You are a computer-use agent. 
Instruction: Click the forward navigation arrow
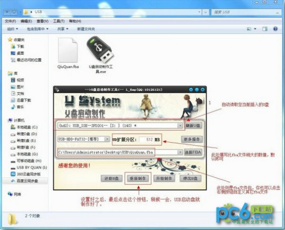pos(14,12)
